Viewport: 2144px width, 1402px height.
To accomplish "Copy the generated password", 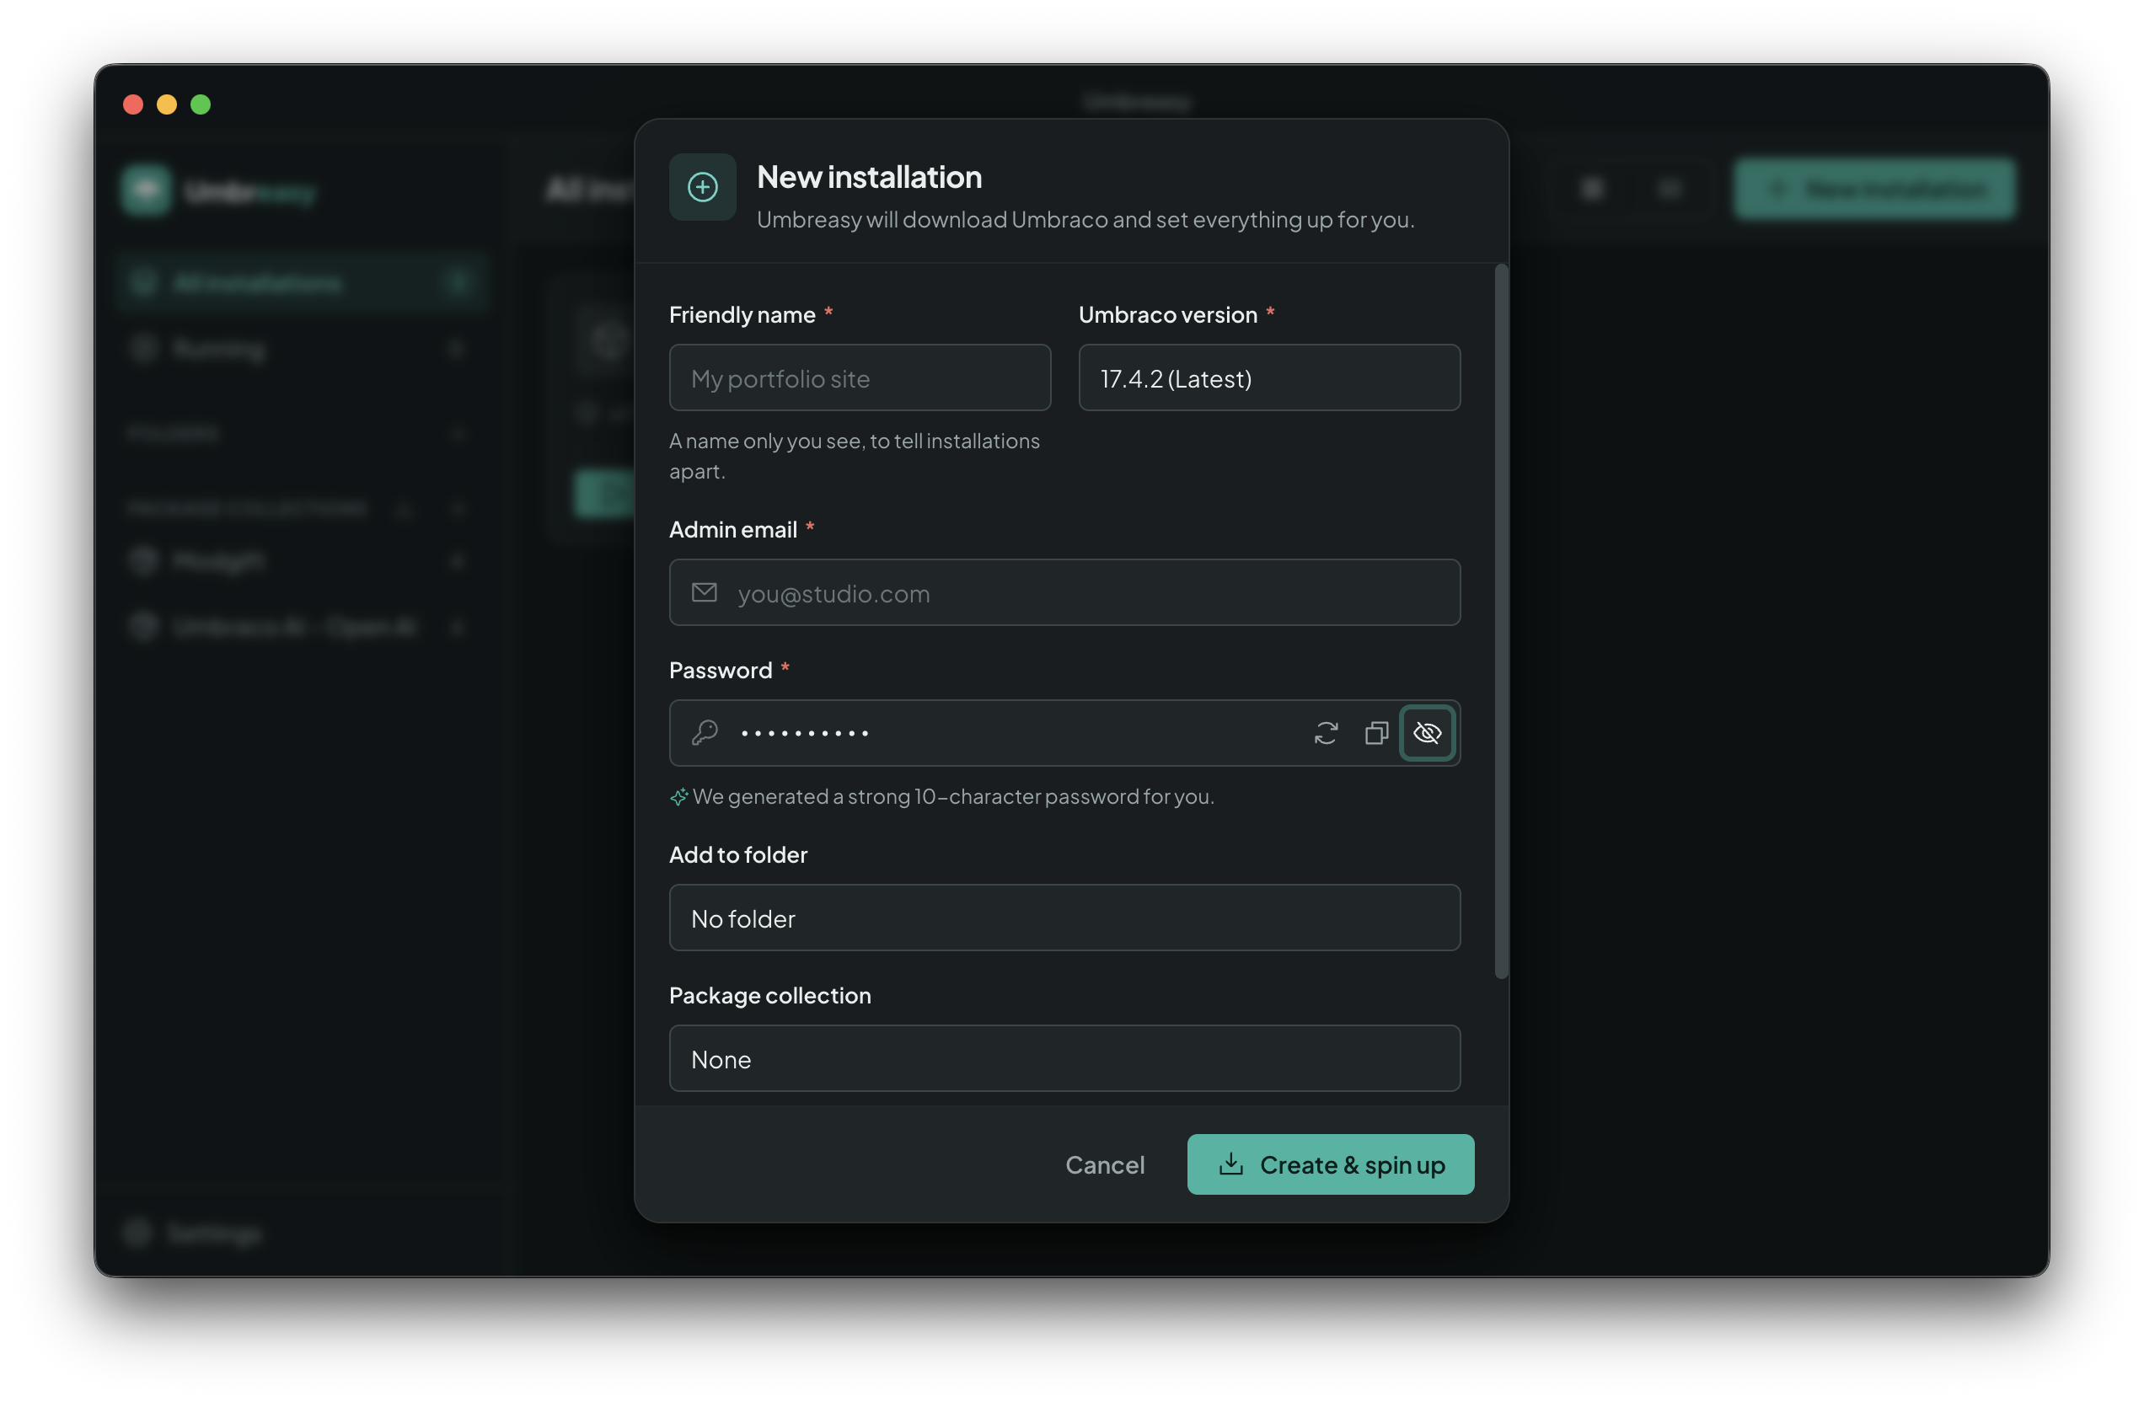I will [1375, 733].
